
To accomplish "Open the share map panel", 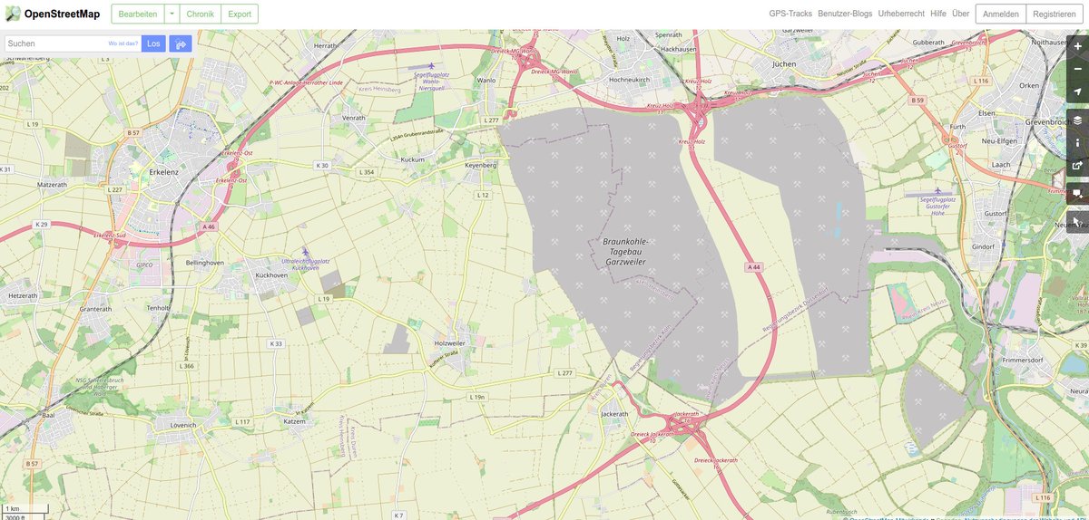I will [x=1077, y=166].
